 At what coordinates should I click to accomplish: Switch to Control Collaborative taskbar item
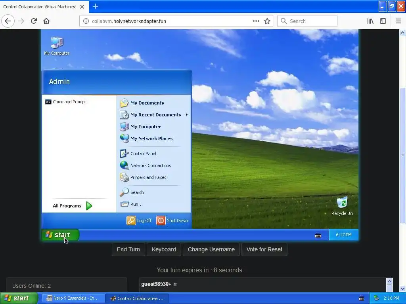pyautogui.click(x=137, y=298)
